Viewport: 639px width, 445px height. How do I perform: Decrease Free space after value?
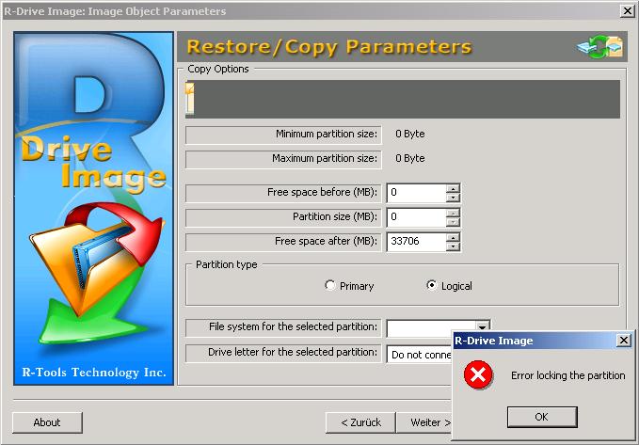click(x=454, y=246)
